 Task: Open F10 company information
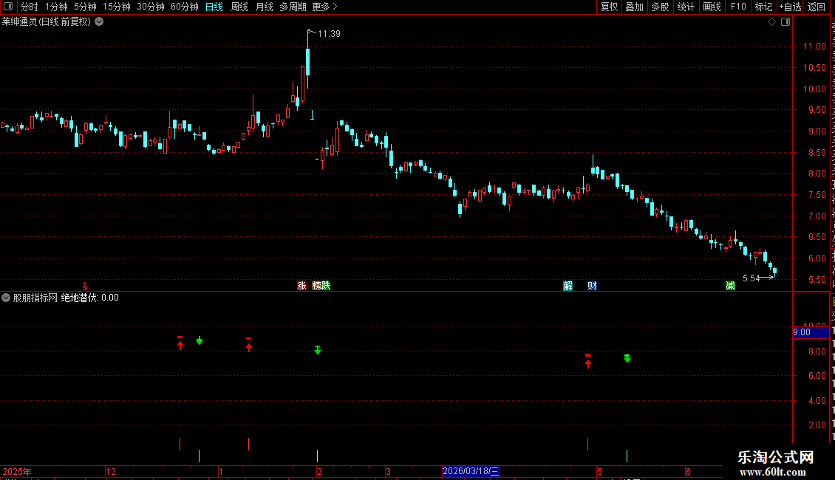pos(738,7)
